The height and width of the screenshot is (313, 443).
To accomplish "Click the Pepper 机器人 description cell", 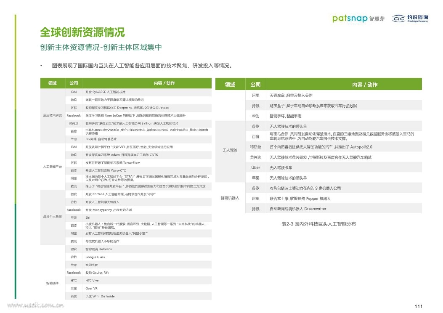I will point(344,199).
